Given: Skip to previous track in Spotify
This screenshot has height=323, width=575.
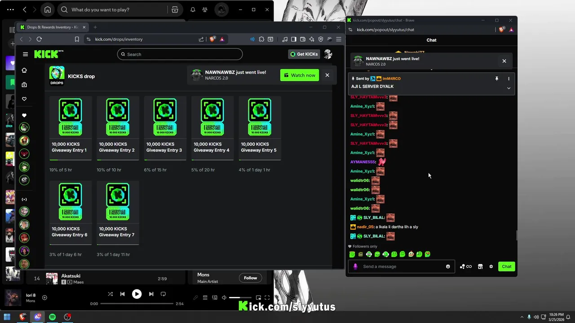Looking at the screenshot, I should pos(123,294).
